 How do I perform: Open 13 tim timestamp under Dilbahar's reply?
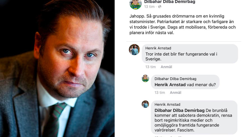pos(160,93)
